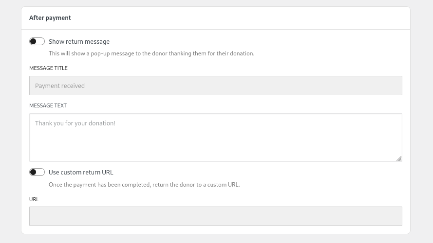The image size is (433, 243).
Task: Click the textarea resize grip icon
Action: [399, 158]
